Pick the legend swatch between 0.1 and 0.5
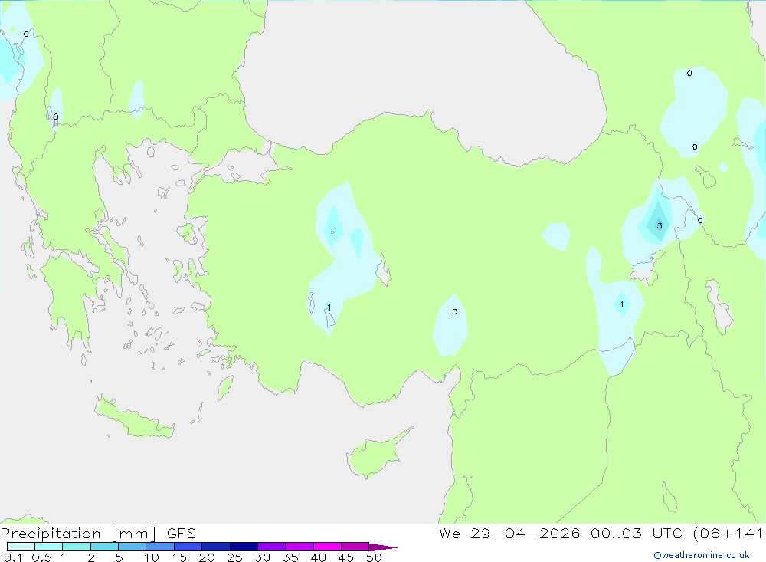 coord(21,547)
